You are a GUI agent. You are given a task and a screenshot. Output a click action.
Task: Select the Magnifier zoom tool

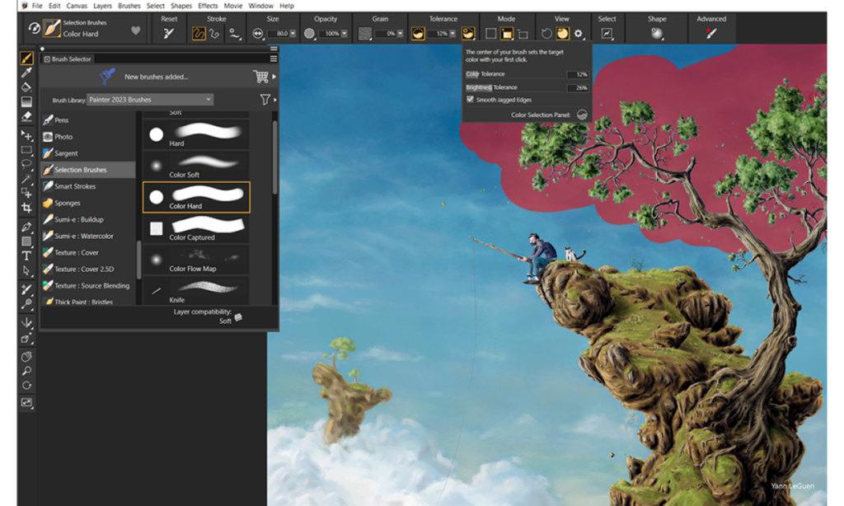pos(26,371)
